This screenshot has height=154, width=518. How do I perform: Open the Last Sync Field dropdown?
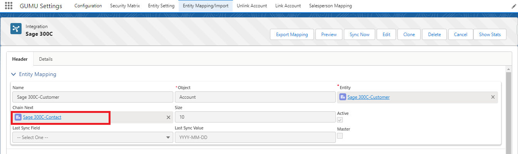(93, 137)
